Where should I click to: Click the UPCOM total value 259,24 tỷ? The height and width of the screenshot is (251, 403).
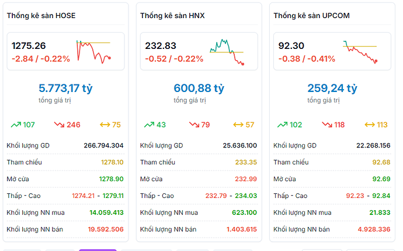pos(332,89)
